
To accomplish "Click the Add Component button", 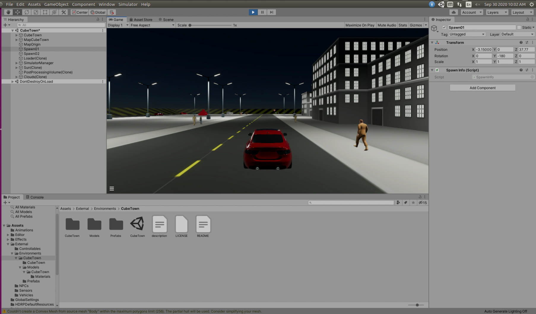I will (482, 88).
